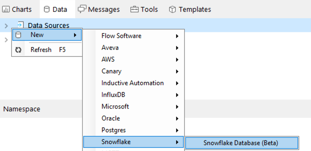This screenshot has height=151, width=311.
Task: Click the database icon beside New
Action: [x=18, y=35]
